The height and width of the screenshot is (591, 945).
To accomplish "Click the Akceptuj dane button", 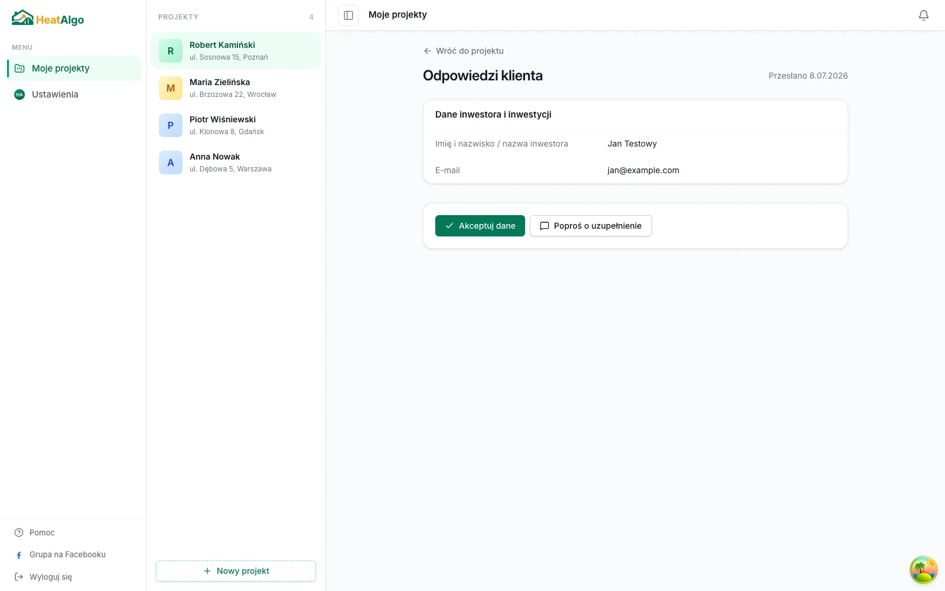I will pyautogui.click(x=480, y=226).
